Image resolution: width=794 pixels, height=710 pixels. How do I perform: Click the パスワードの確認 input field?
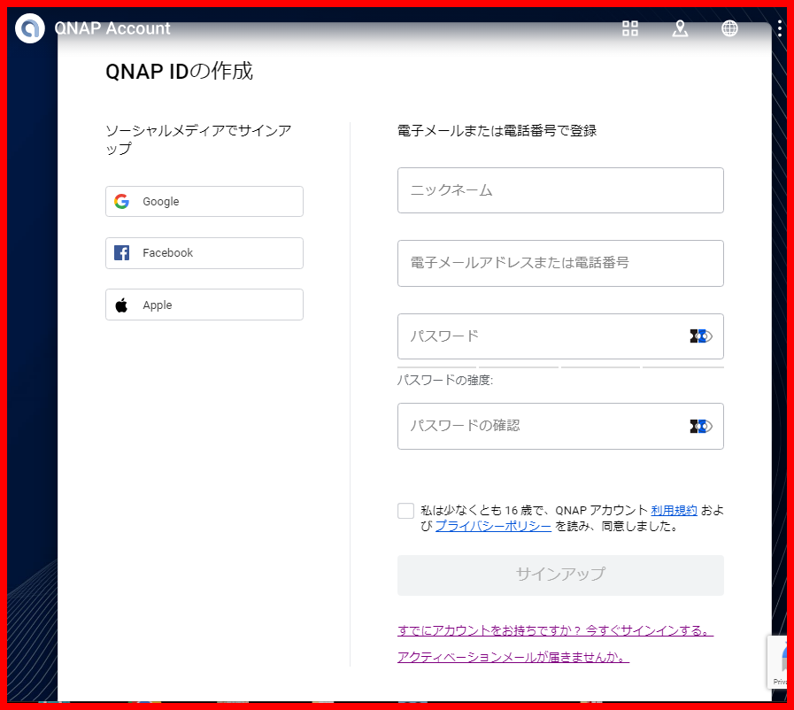point(560,427)
